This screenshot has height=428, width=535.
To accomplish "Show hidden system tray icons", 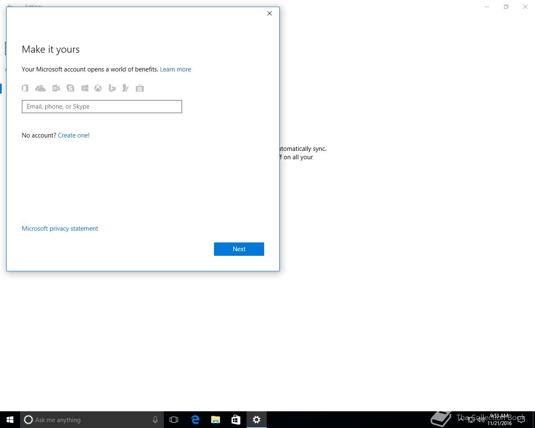I will coord(461,420).
